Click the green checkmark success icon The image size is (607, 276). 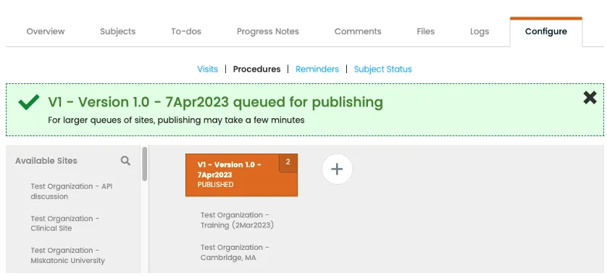point(29,102)
